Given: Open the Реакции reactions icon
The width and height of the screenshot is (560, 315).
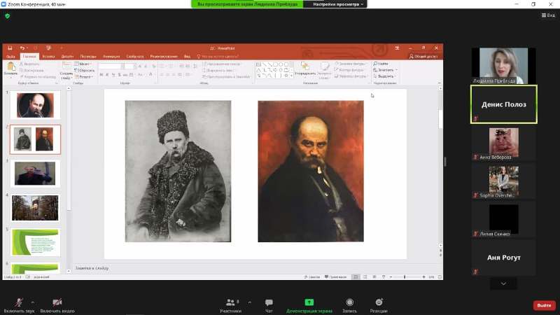Looking at the screenshot, I should click(x=379, y=302).
